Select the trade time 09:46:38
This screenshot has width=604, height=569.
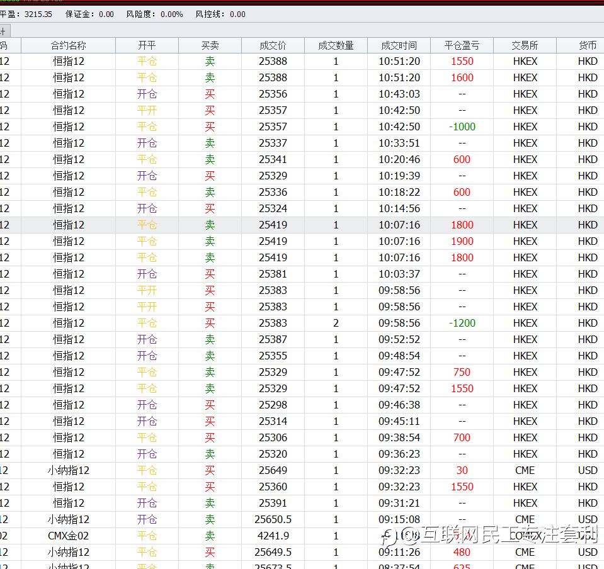(399, 405)
